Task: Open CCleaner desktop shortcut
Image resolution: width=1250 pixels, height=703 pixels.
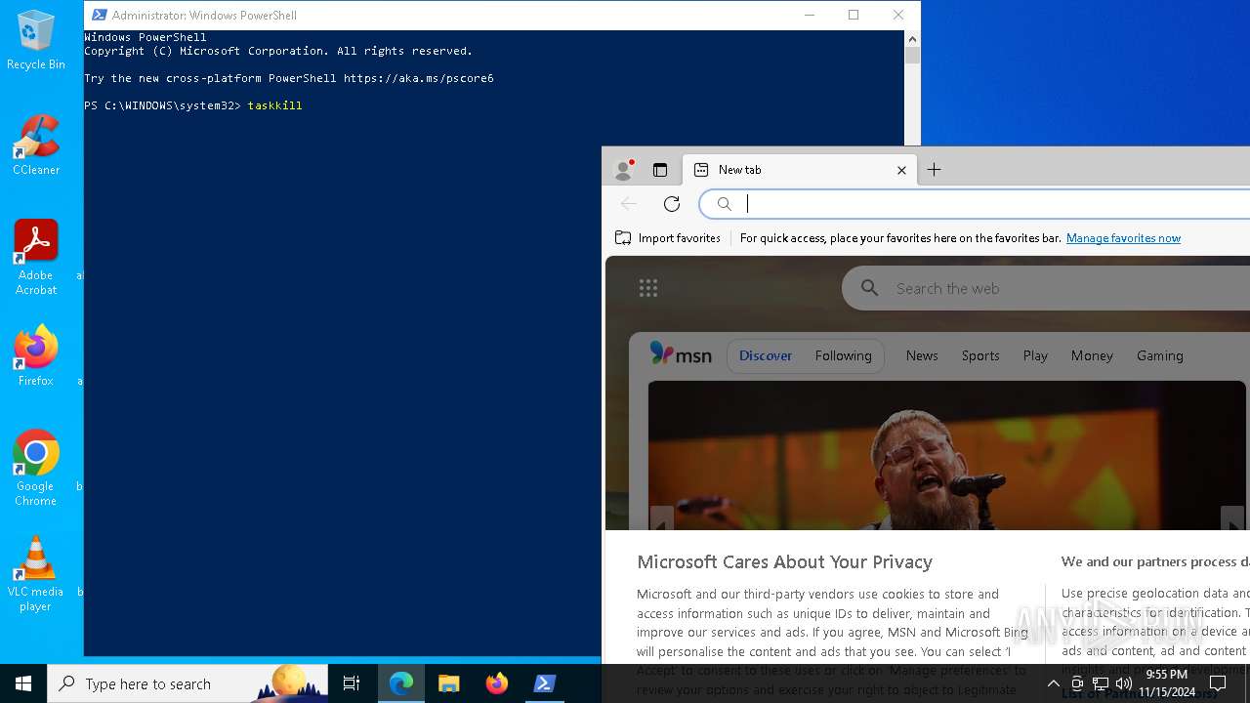Action: [36, 145]
